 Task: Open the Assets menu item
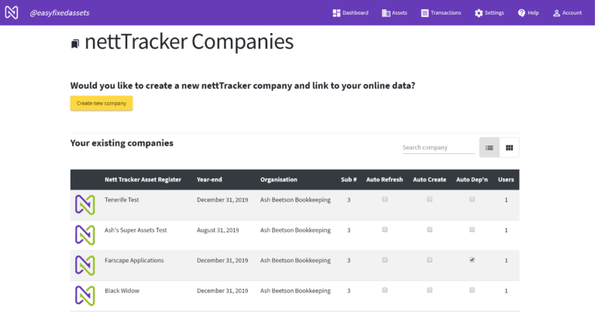tap(394, 13)
